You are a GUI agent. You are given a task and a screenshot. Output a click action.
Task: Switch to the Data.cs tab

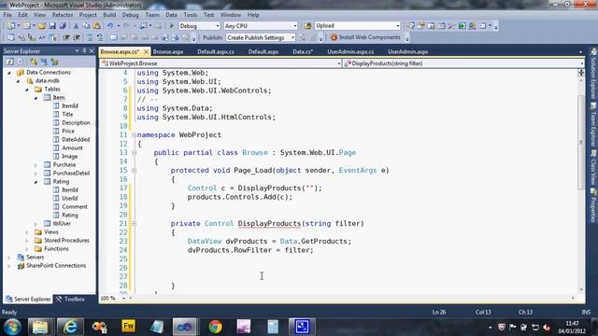[x=303, y=51]
